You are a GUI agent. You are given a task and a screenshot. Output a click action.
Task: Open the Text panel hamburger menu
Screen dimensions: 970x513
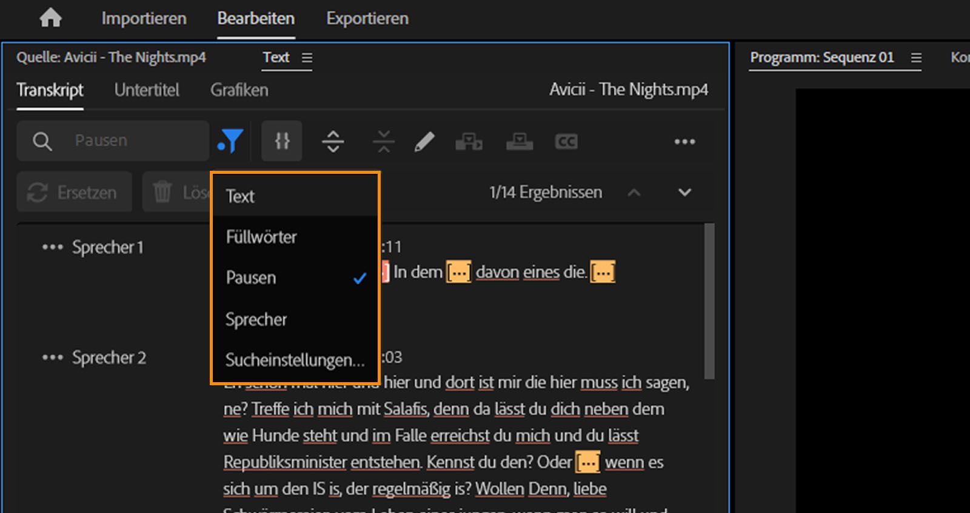click(x=307, y=58)
